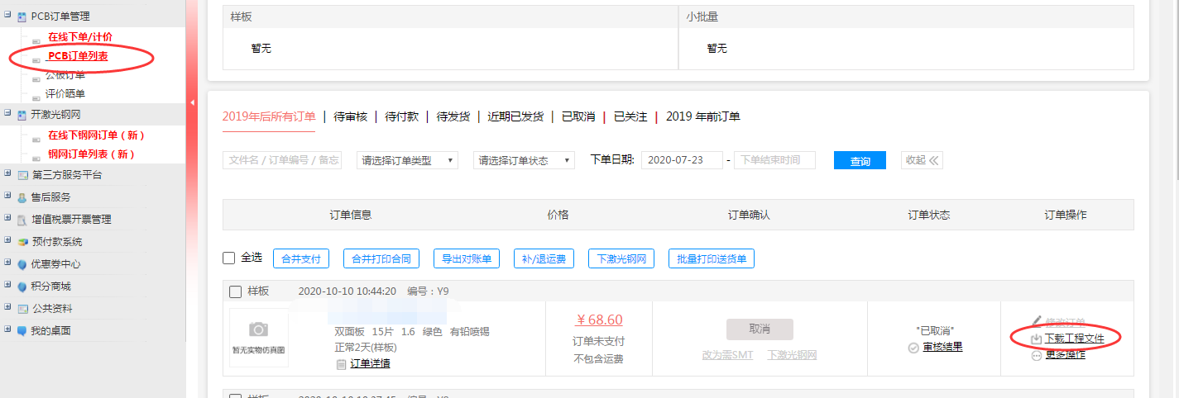
Task: Switch to the 待付款 tab
Action: 401,116
